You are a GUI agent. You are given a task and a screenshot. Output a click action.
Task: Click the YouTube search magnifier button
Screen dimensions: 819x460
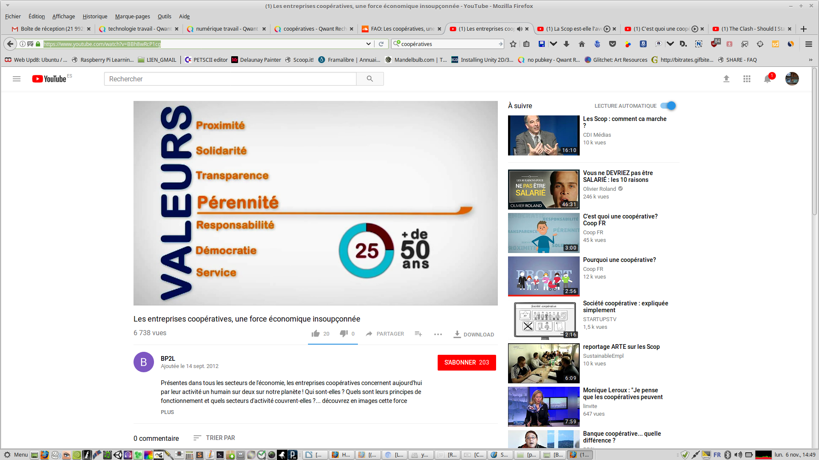[x=370, y=79]
